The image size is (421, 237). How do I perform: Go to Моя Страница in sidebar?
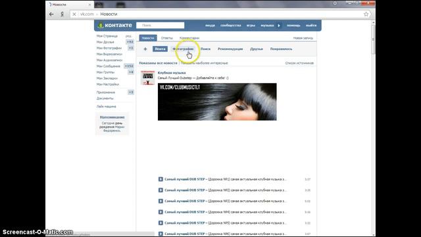coord(107,36)
